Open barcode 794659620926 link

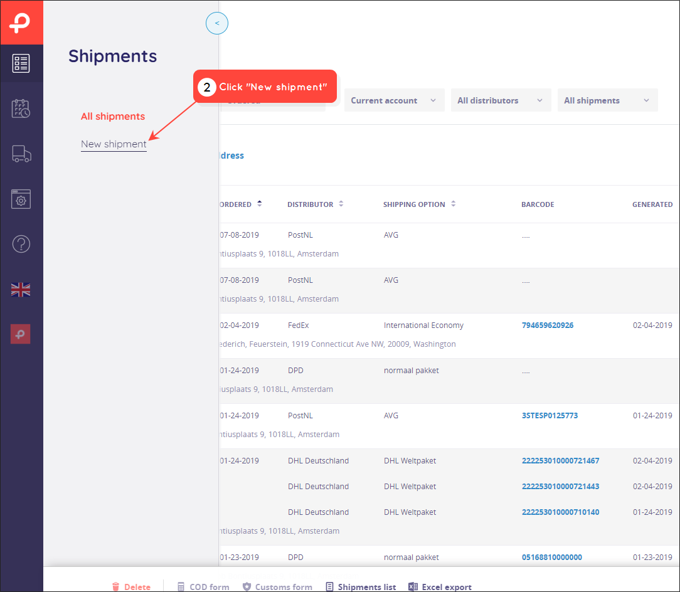pyautogui.click(x=547, y=325)
